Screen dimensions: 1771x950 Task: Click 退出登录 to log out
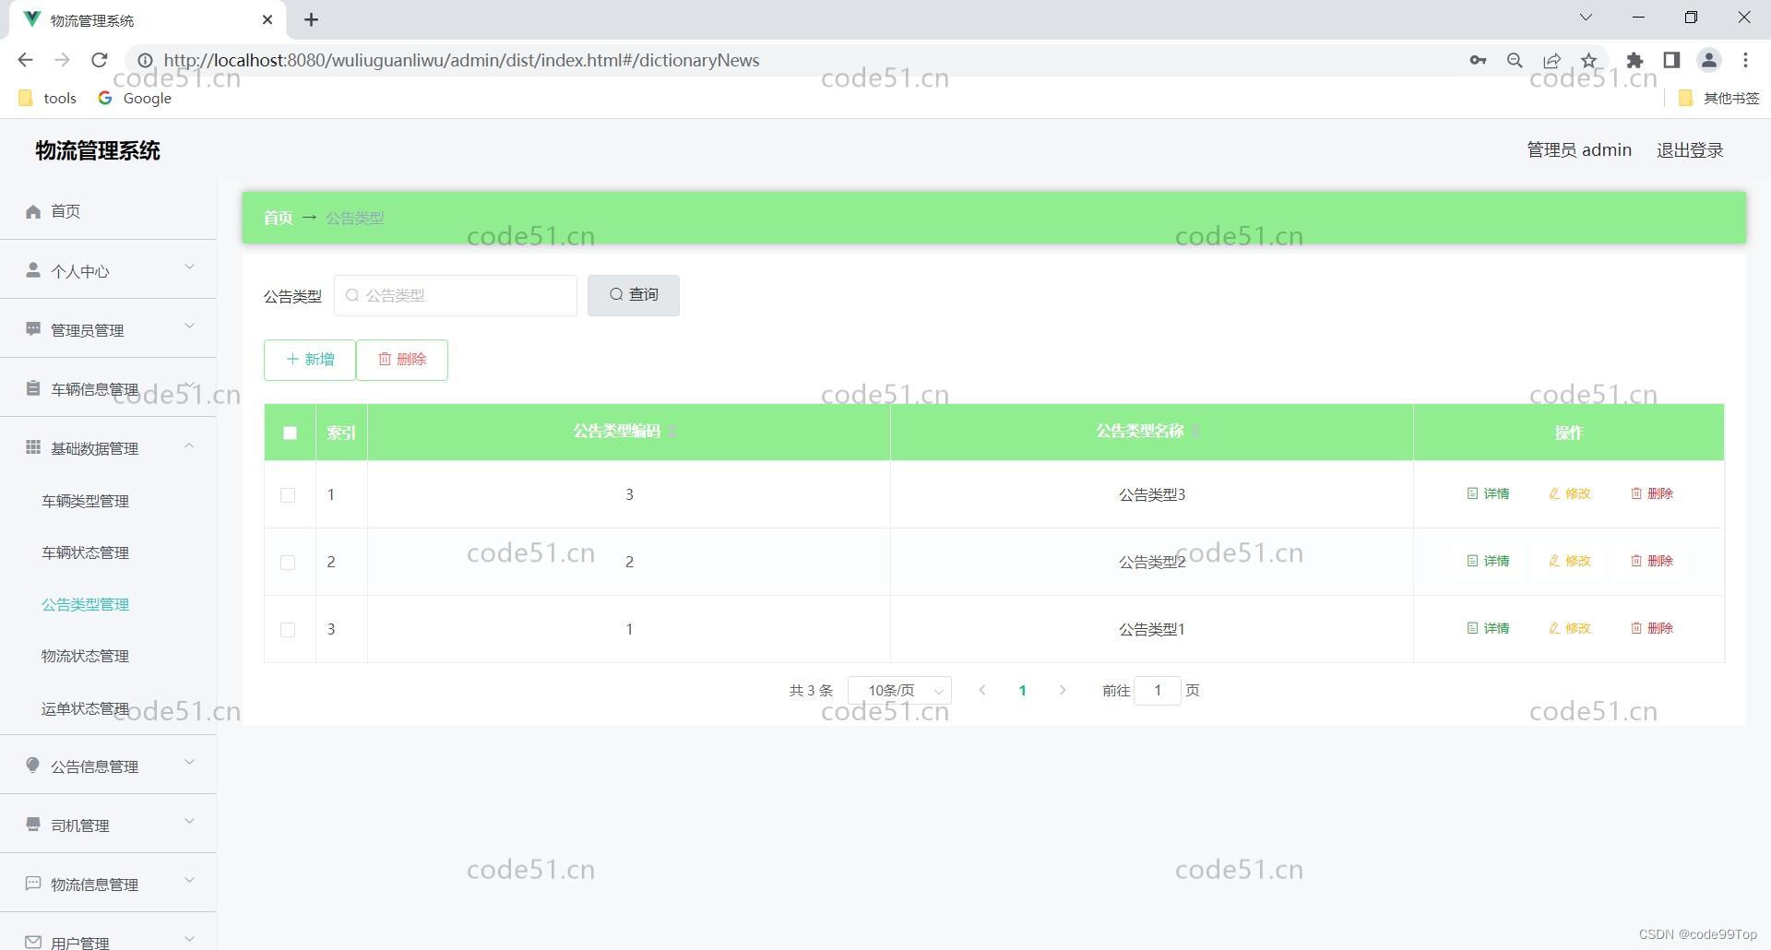1690,149
